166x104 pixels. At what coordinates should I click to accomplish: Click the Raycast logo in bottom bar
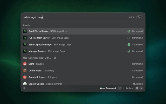pyautogui.click(x=24, y=88)
